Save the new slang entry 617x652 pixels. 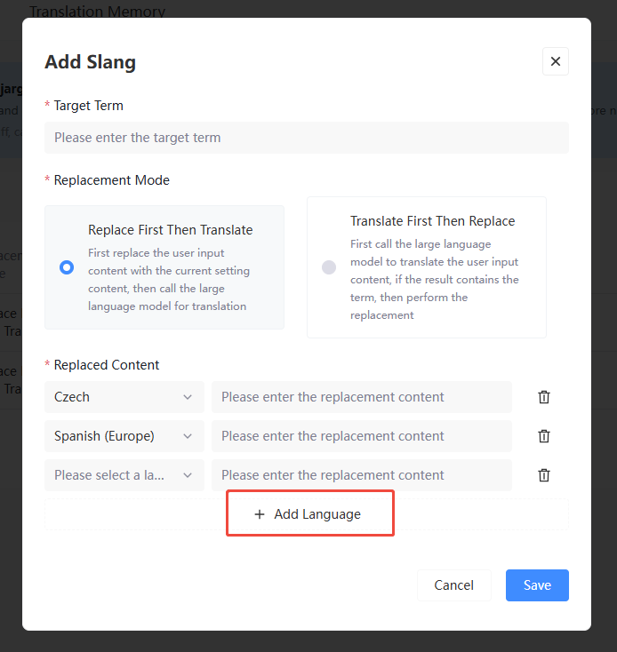[x=537, y=585]
